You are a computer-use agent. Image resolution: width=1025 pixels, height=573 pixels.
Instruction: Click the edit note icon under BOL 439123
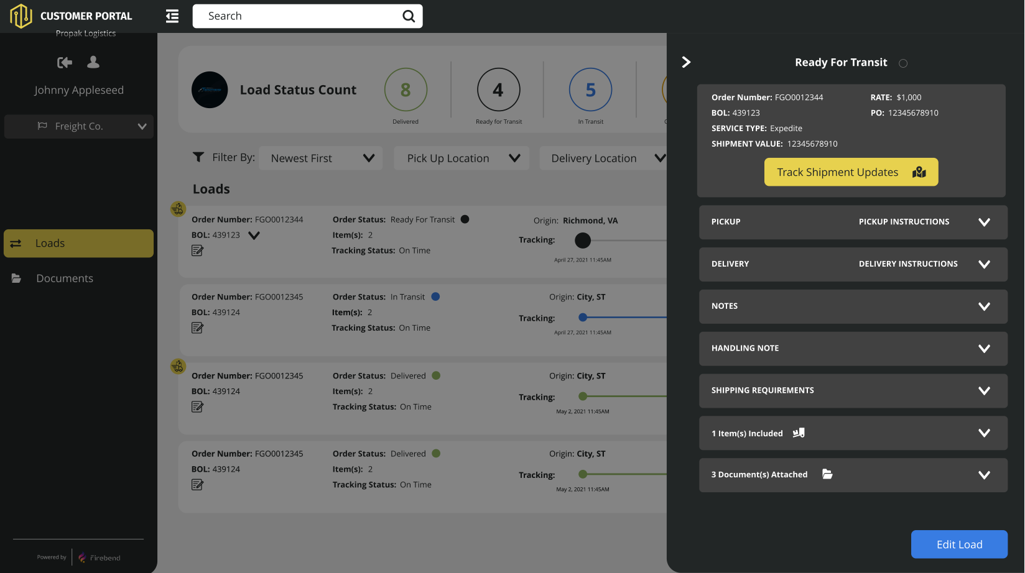(197, 250)
